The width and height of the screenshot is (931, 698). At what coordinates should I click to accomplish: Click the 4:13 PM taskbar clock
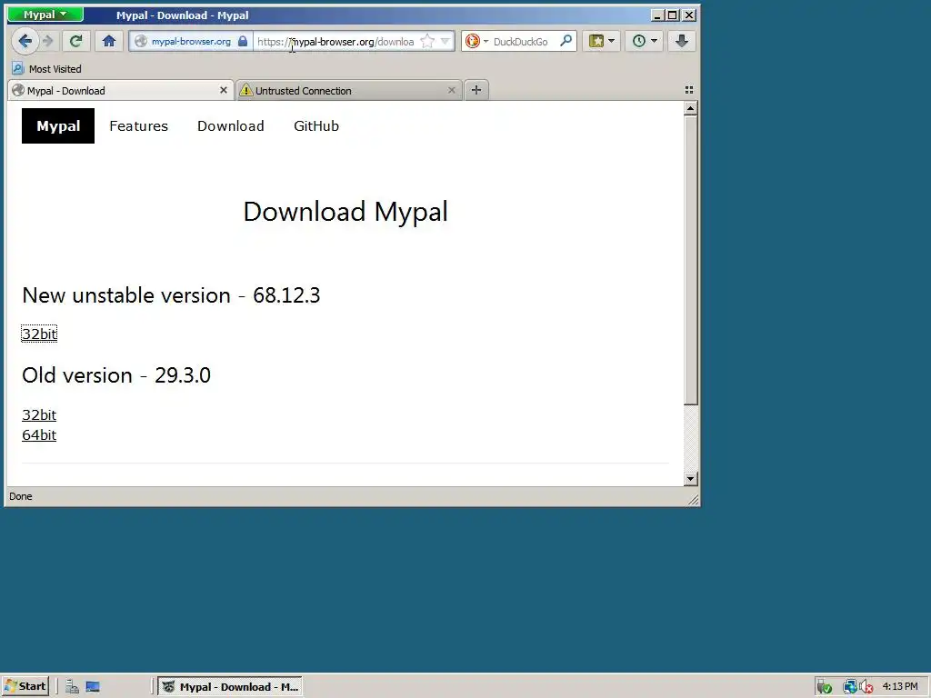900,687
